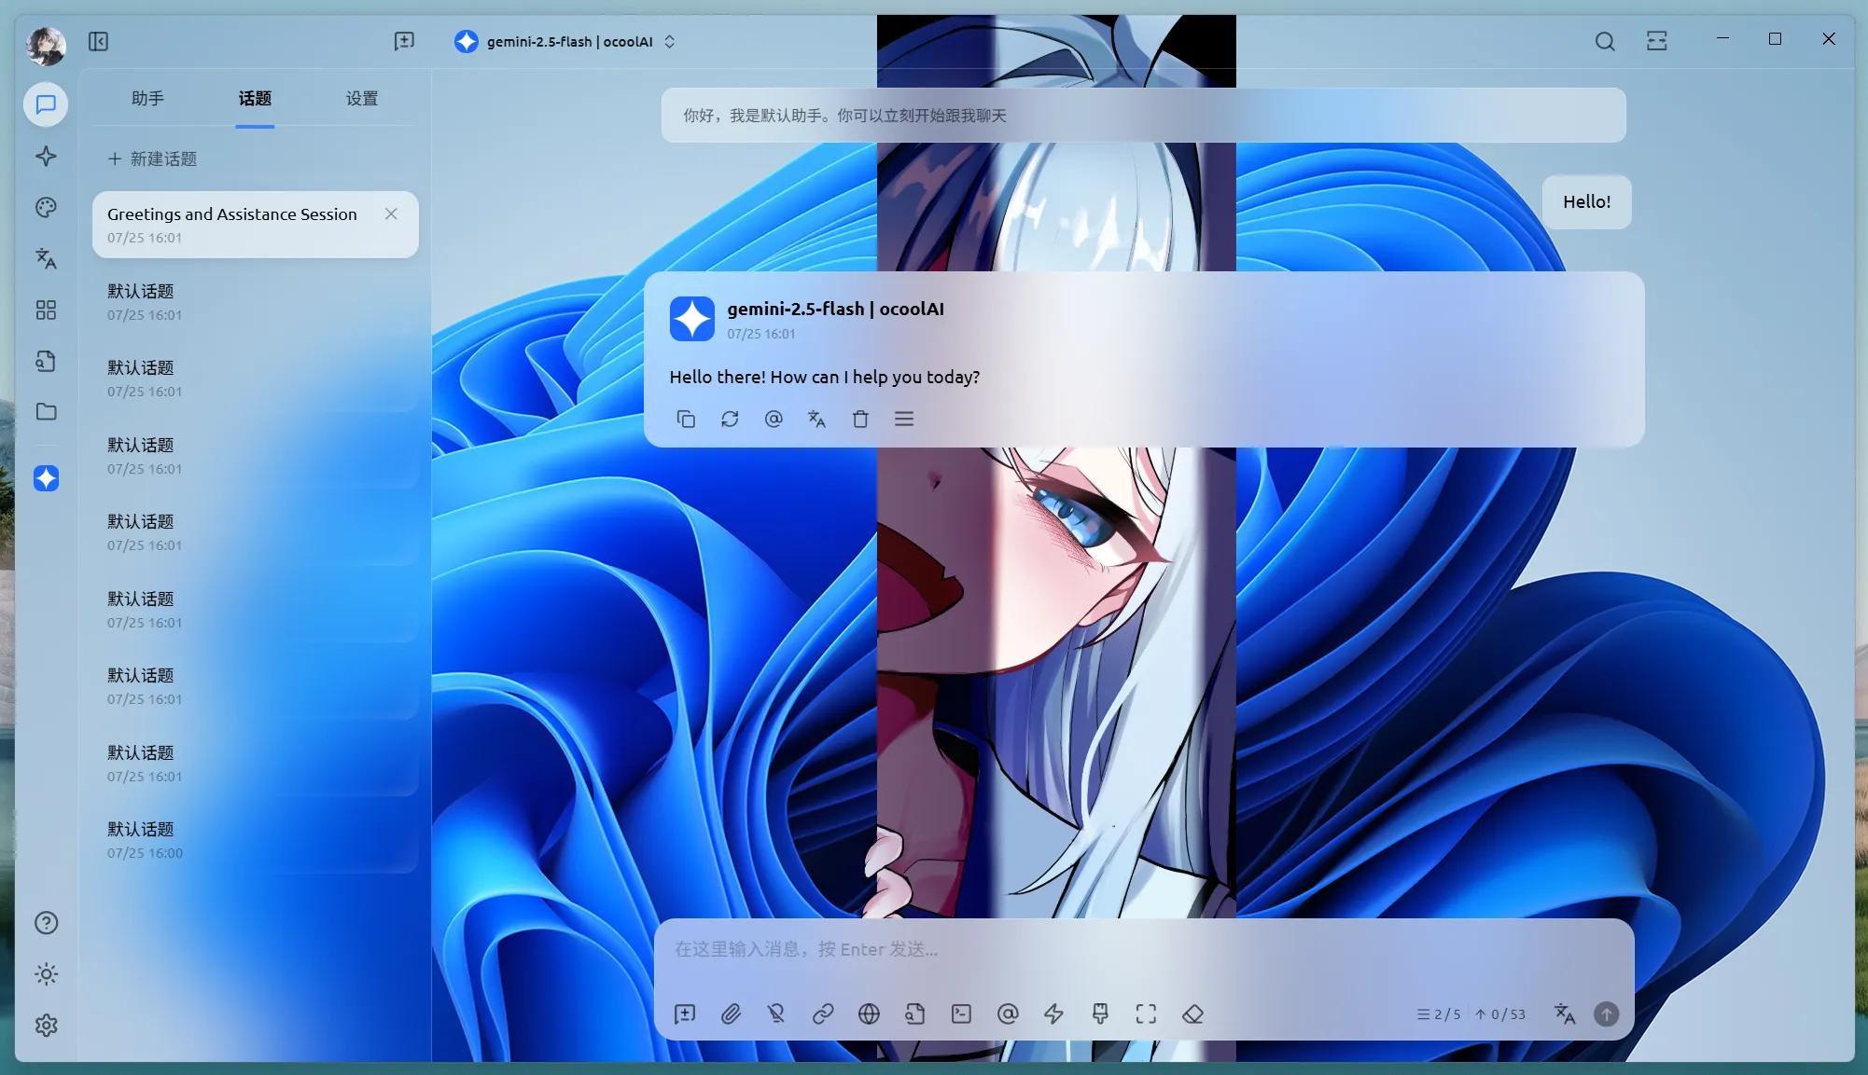1868x1075 pixels.
Task: Open the gemini-2.5-flash model selector dropdown
Action: [x=565, y=41]
